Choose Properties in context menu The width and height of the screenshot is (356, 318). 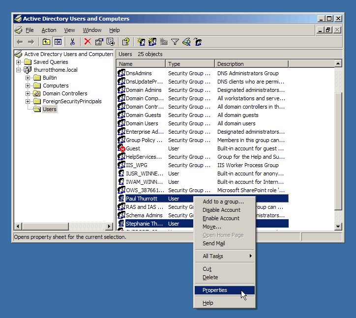tap(225, 290)
